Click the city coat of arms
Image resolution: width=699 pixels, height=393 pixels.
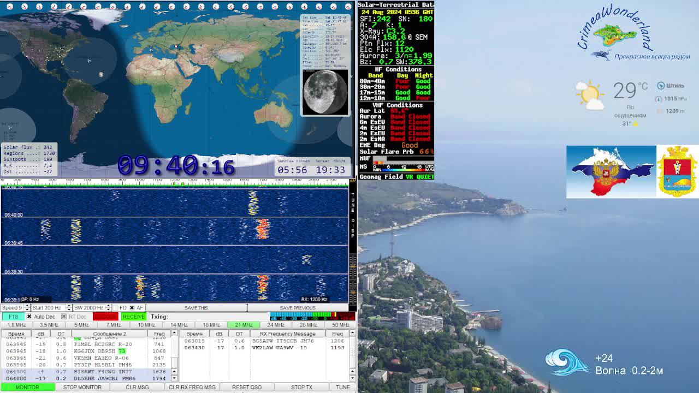677,171
